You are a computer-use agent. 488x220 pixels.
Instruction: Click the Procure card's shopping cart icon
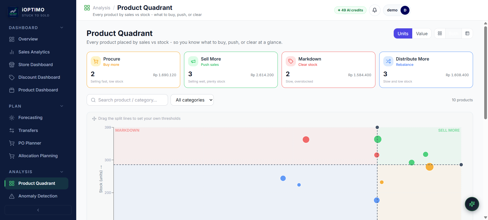96,61
